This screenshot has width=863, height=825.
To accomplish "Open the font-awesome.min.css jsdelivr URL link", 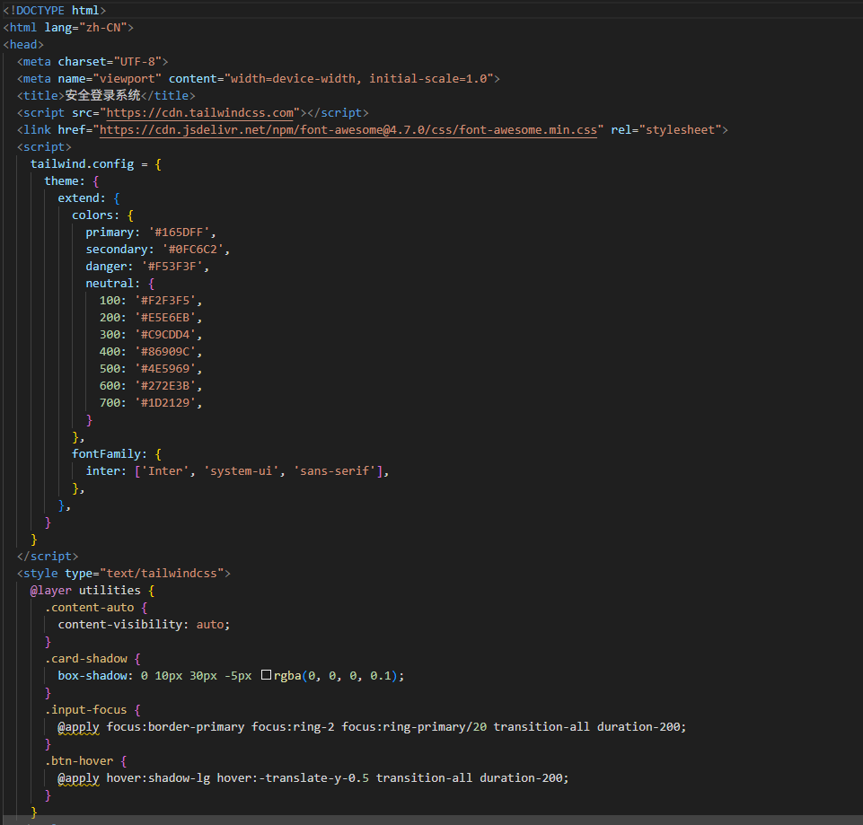I will [x=348, y=130].
